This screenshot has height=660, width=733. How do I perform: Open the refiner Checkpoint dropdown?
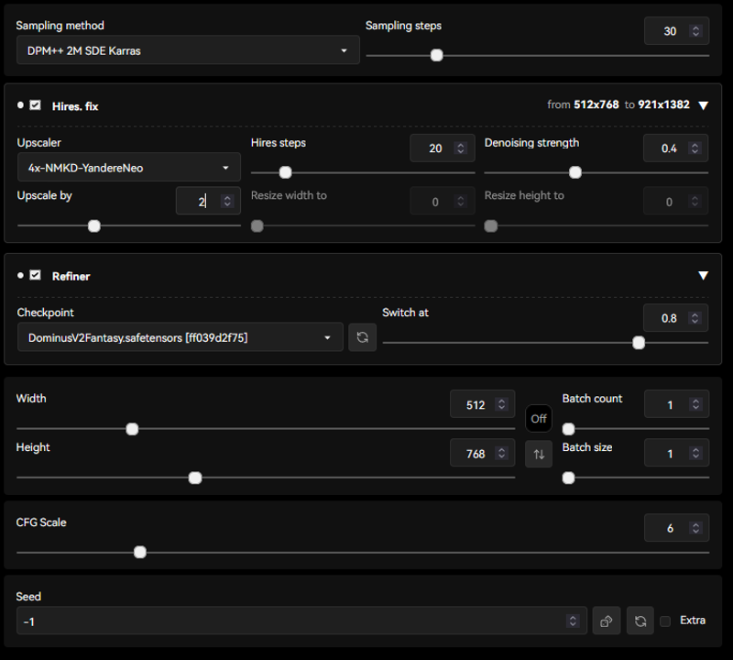pyautogui.click(x=180, y=337)
